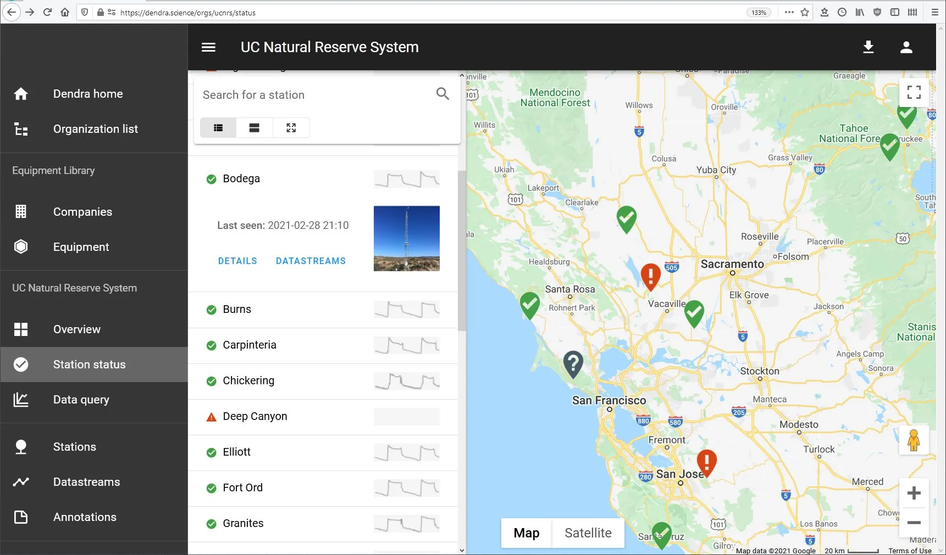
Task: Click the download icon in header
Action: tap(868, 47)
